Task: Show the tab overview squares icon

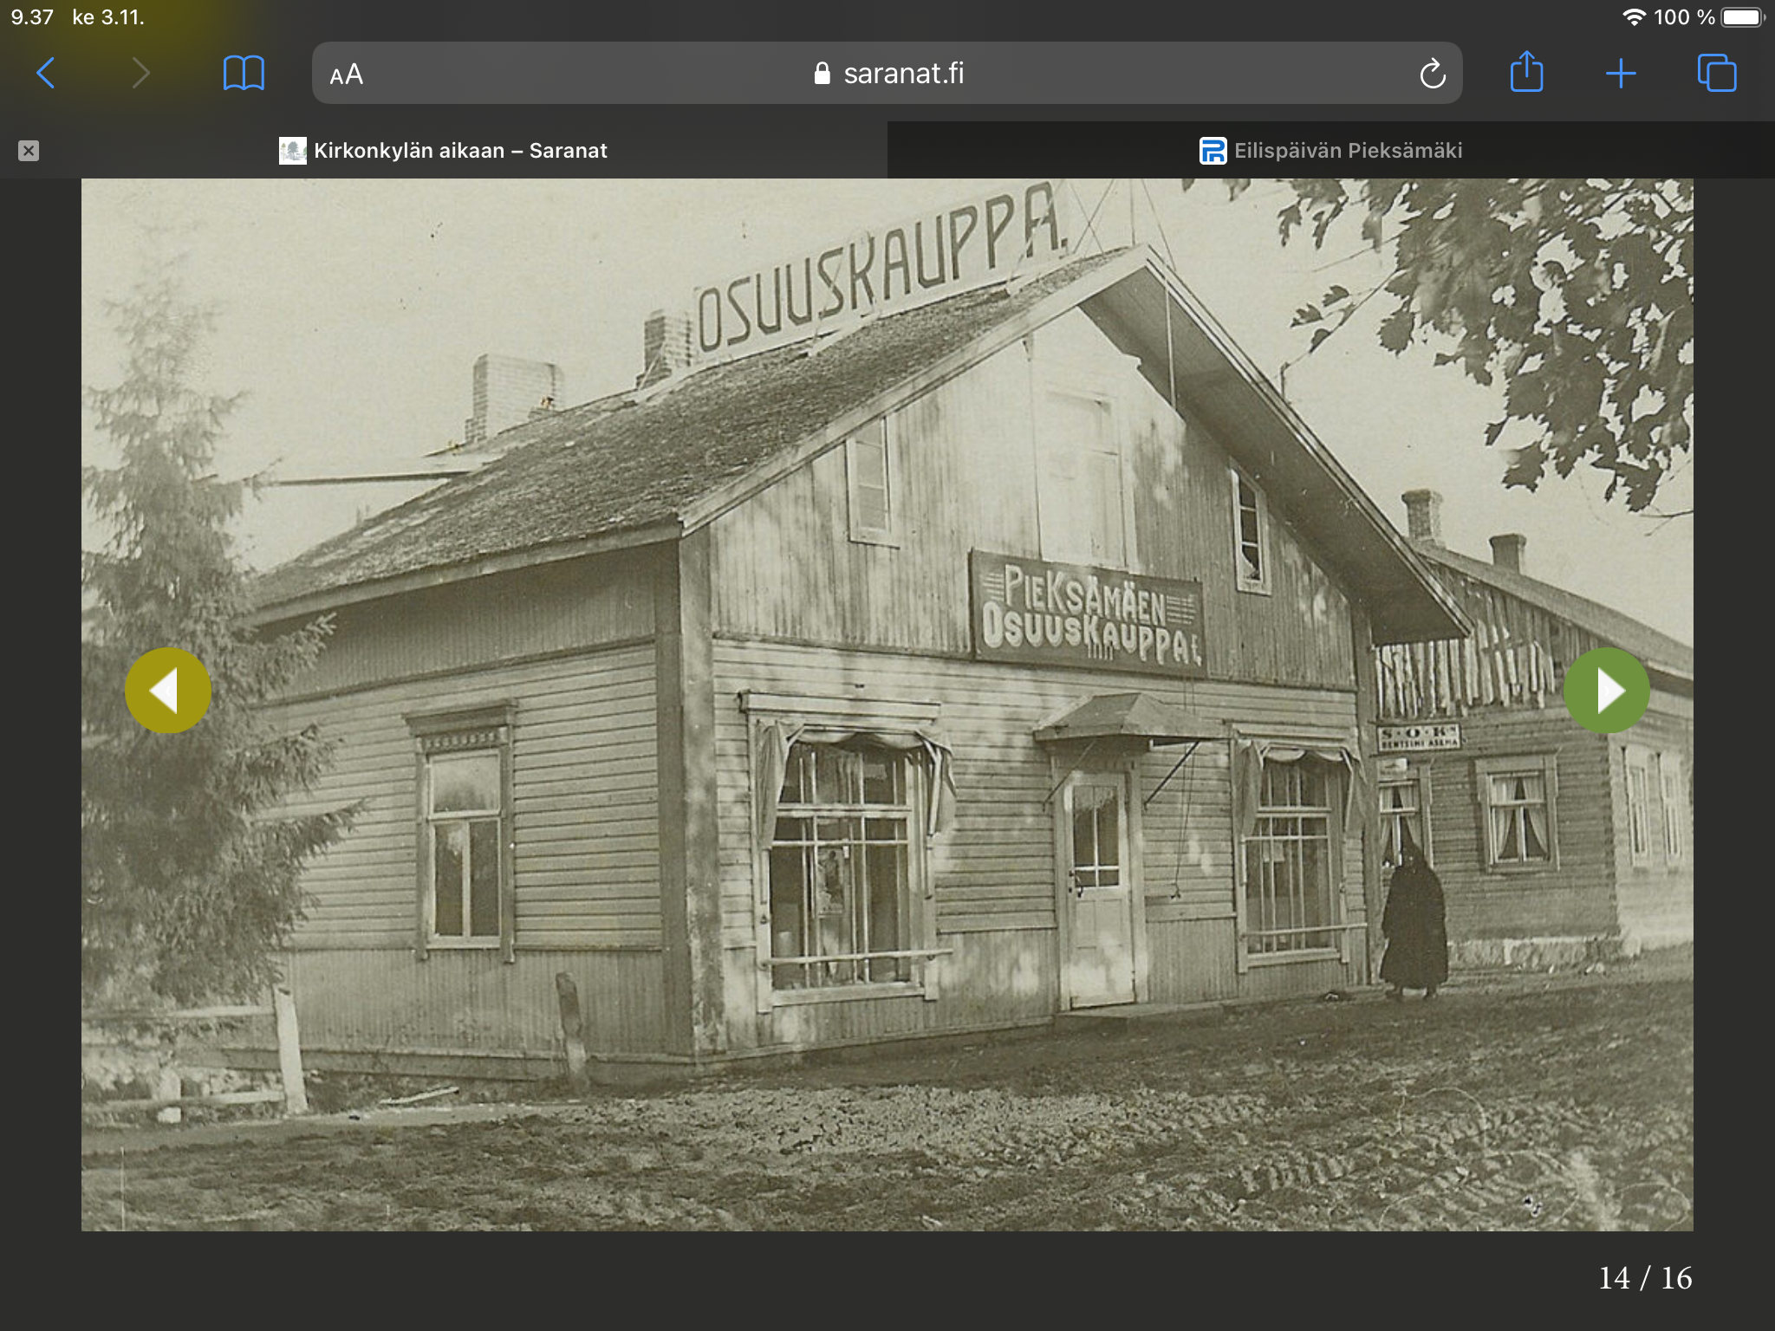Action: pos(1716,73)
